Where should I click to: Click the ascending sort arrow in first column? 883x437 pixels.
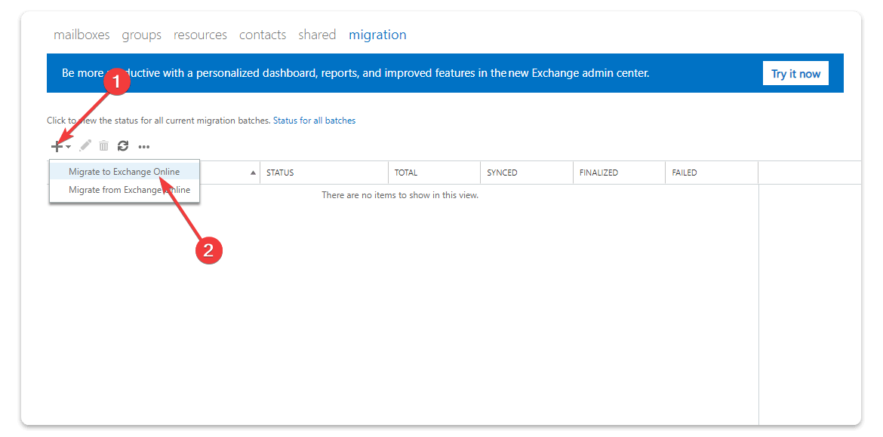(x=253, y=173)
